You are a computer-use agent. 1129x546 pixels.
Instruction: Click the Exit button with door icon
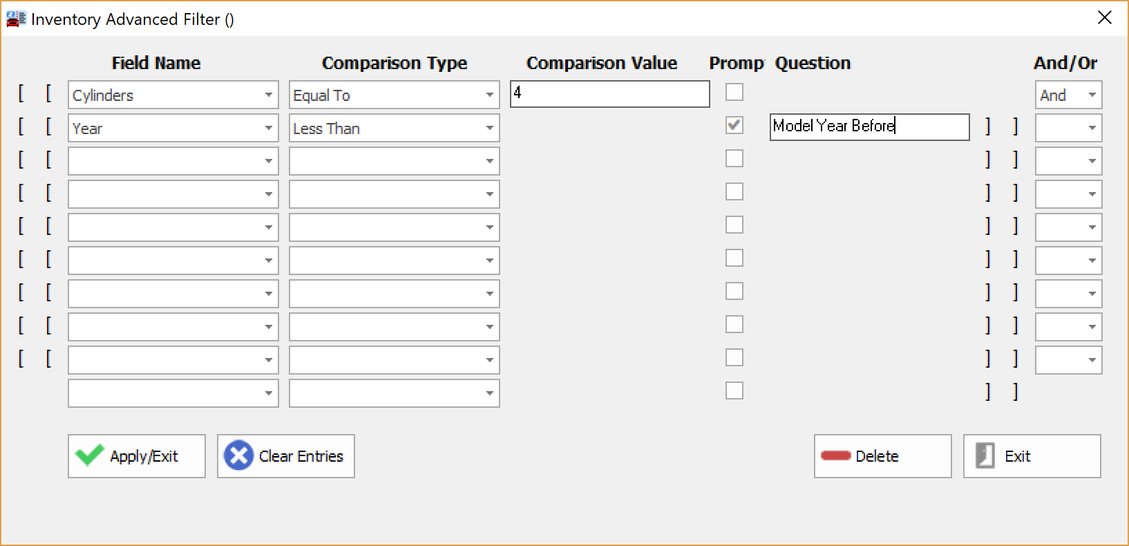tap(1032, 456)
